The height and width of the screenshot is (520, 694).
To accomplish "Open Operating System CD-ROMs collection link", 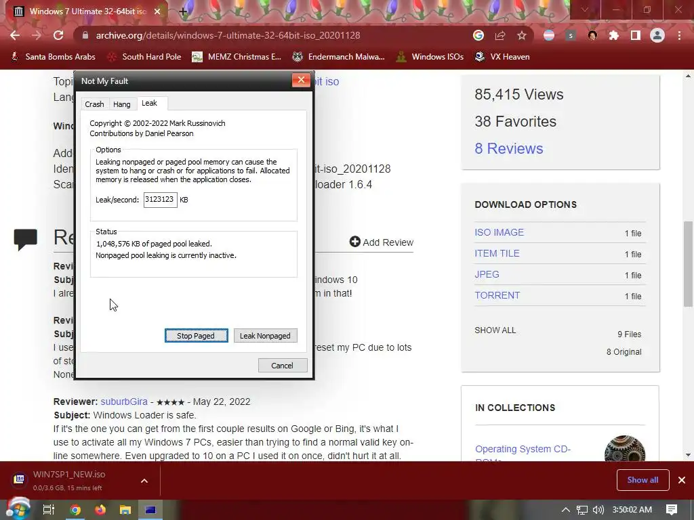I will [523, 454].
